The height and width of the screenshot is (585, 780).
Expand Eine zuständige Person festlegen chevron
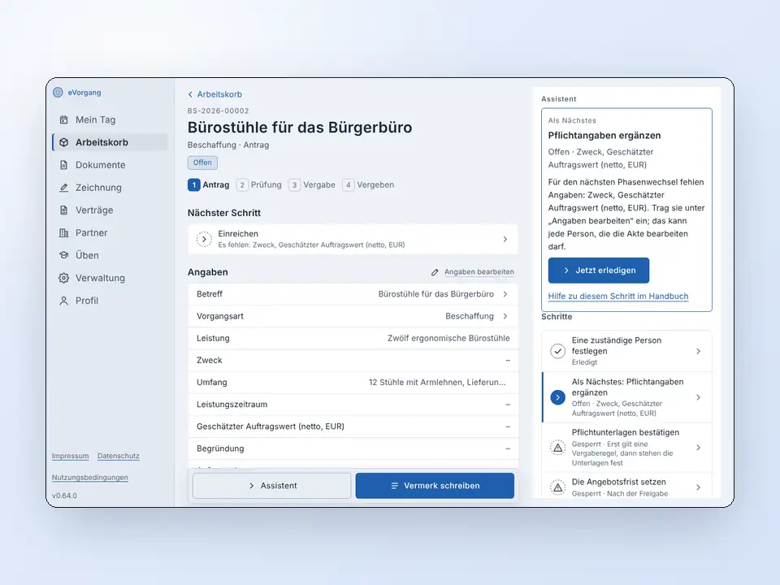click(699, 351)
